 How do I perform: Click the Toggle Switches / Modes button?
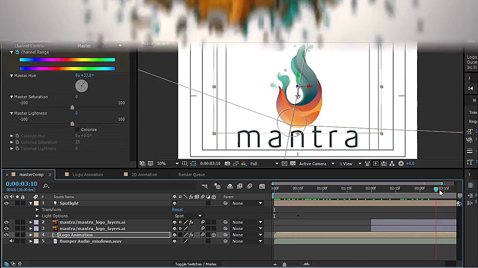click(196, 264)
